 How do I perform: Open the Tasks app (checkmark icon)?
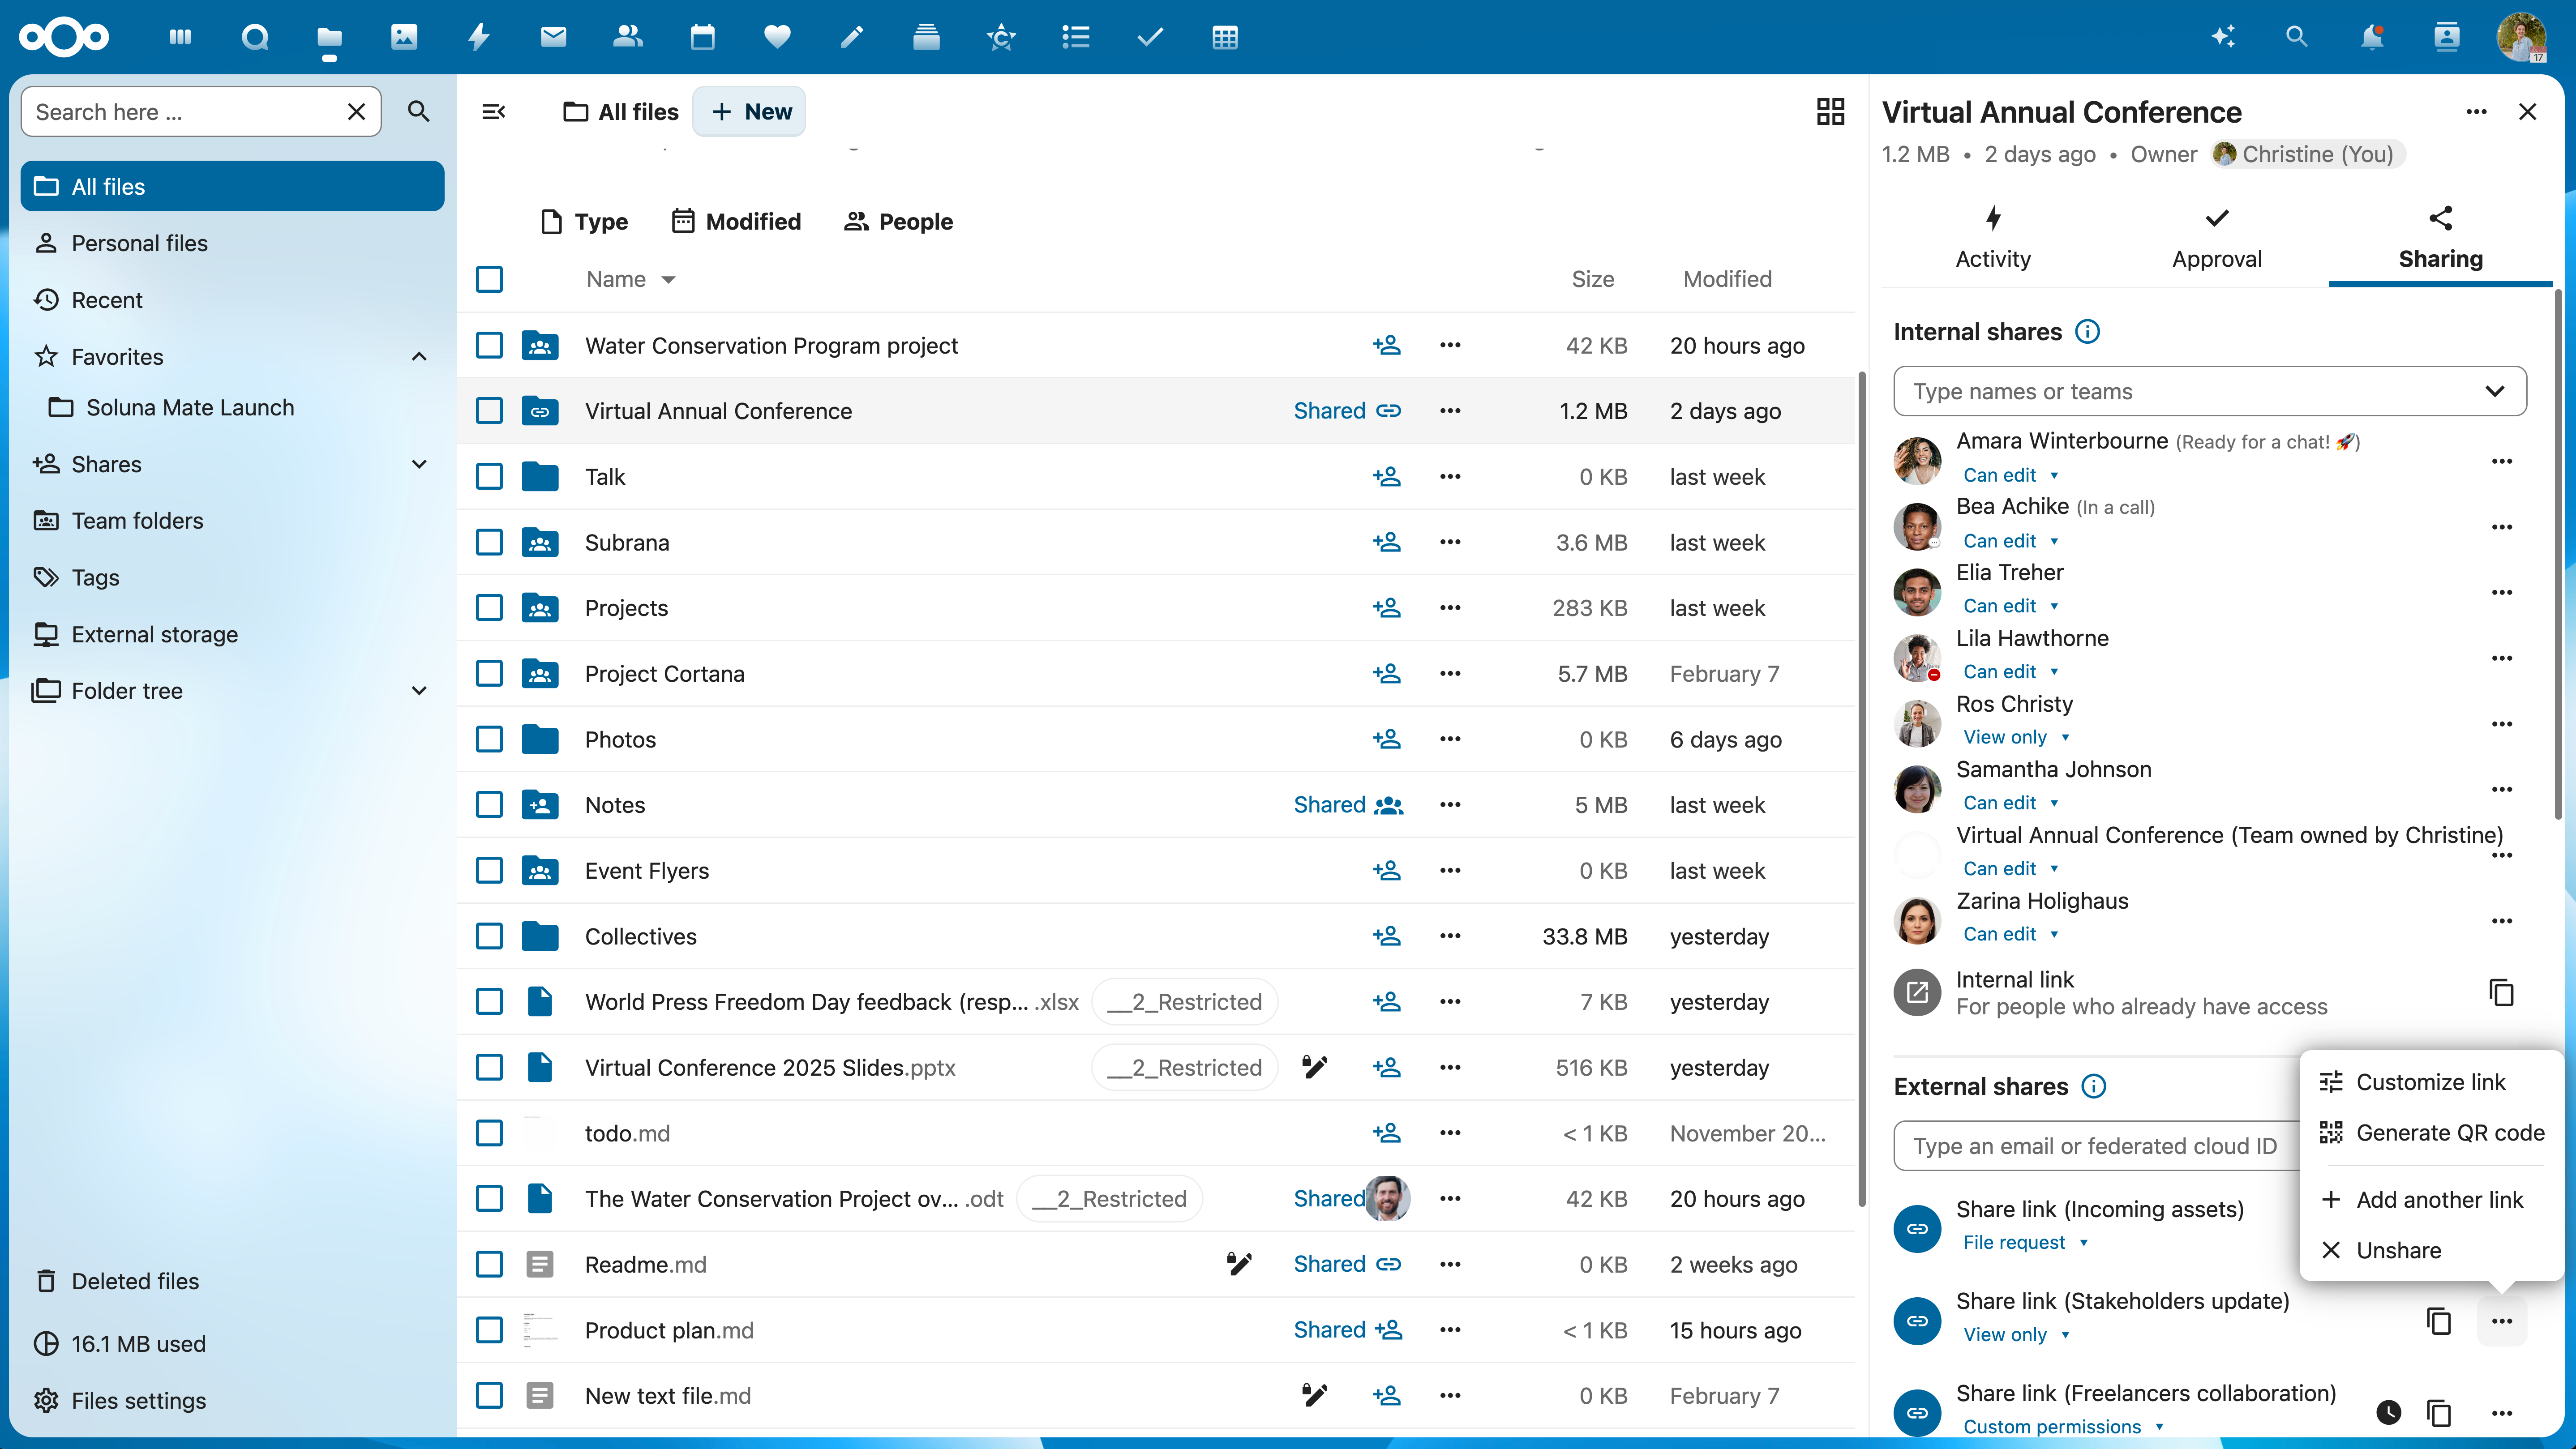[1150, 37]
